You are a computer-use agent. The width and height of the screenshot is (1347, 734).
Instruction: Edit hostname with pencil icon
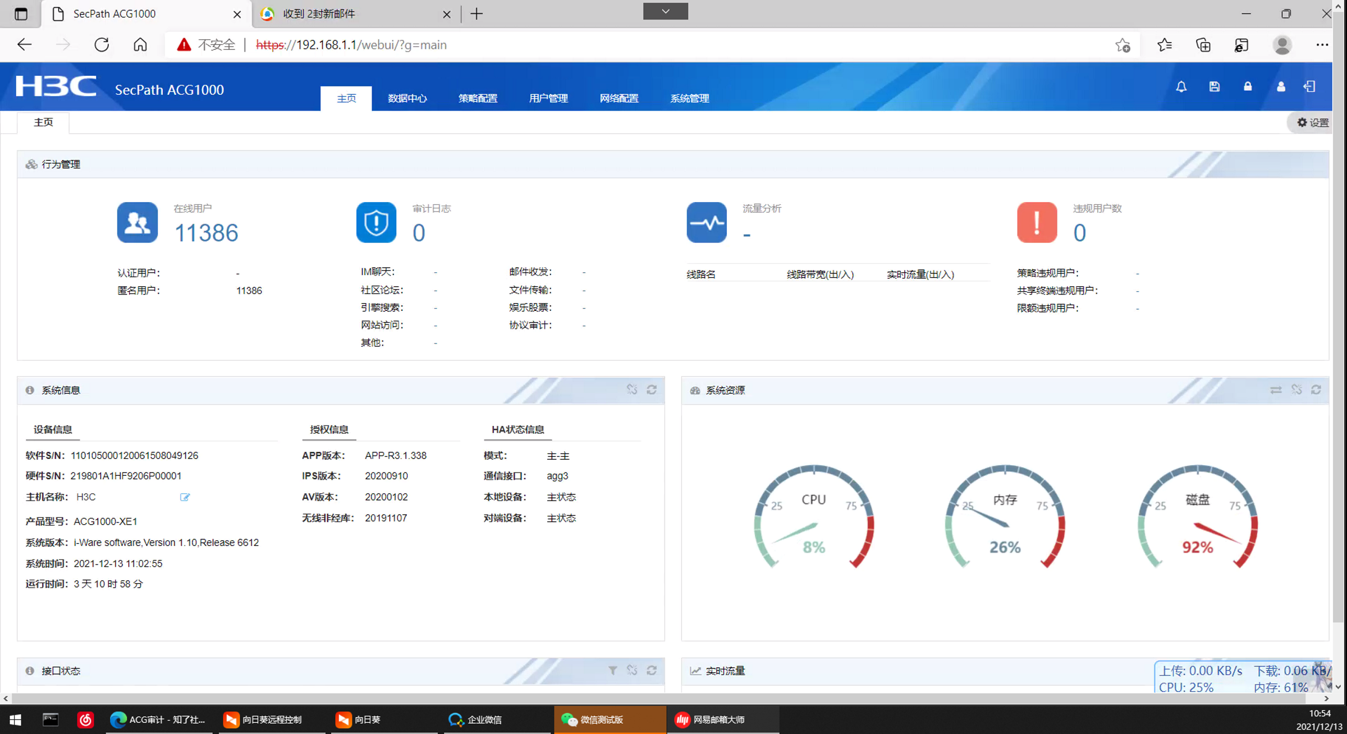185,497
